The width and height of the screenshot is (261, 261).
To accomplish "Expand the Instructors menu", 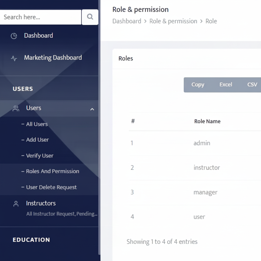I will [41, 203].
